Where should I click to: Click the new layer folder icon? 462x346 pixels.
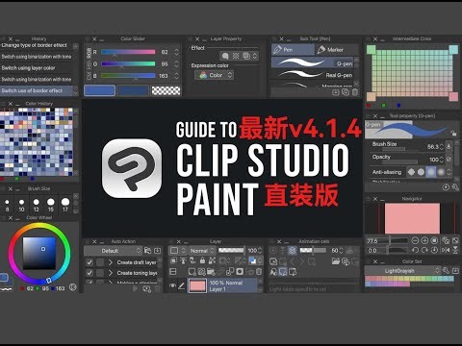click(211, 272)
